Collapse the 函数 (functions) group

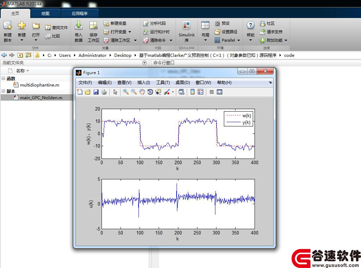(x=3, y=78)
